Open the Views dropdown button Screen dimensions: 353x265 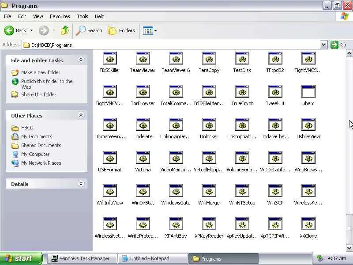pyautogui.click(x=150, y=30)
